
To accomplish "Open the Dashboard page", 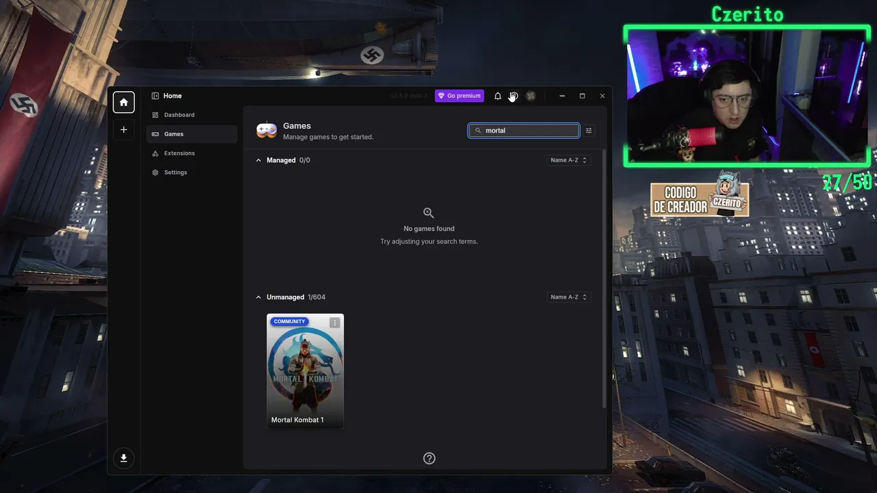I will (x=192, y=115).
